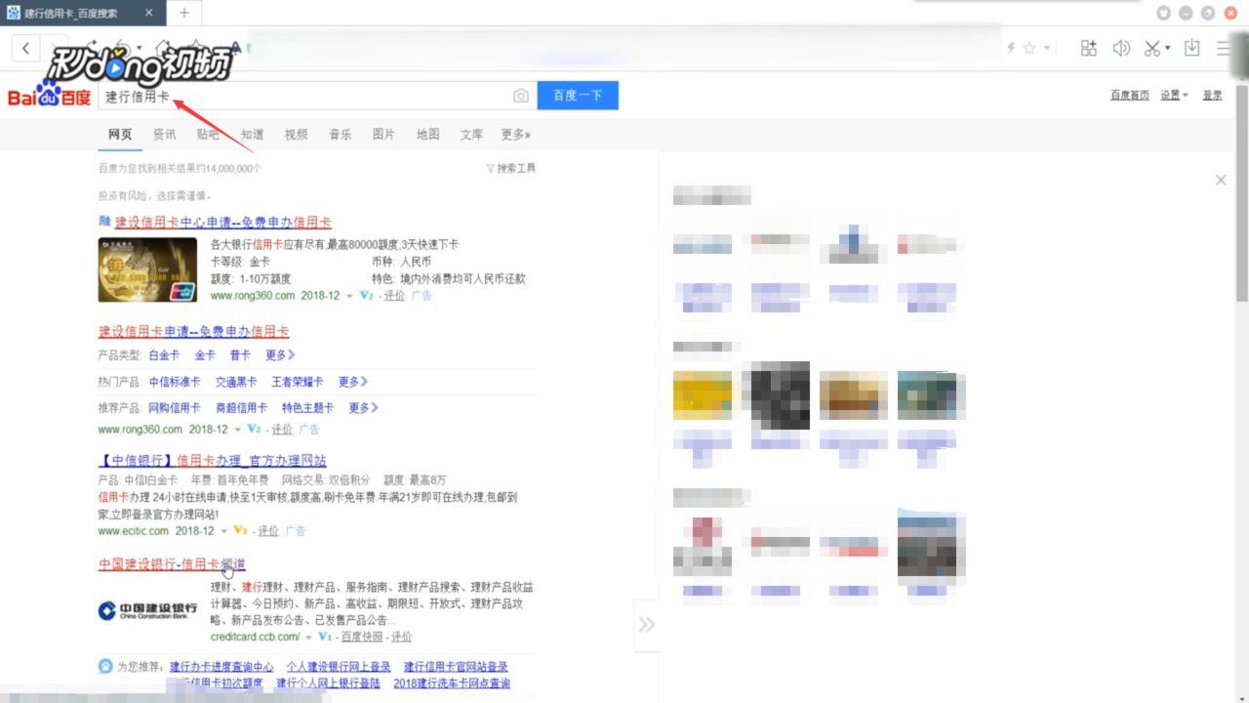Open 【中信银行】信用卡办理 result link
1249x703 pixels.
tap(213, 461)
